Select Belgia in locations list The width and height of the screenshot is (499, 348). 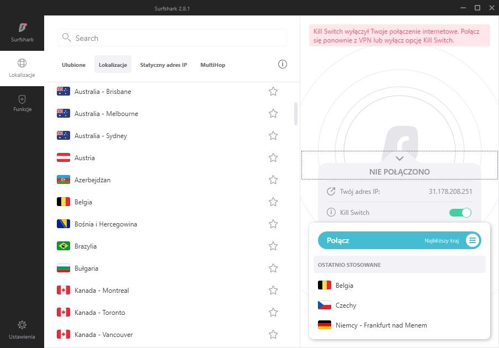click(x=172, y=202)
